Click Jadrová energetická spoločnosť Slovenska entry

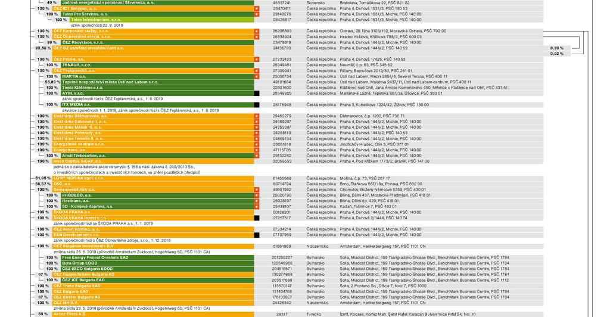pos(157,3)
